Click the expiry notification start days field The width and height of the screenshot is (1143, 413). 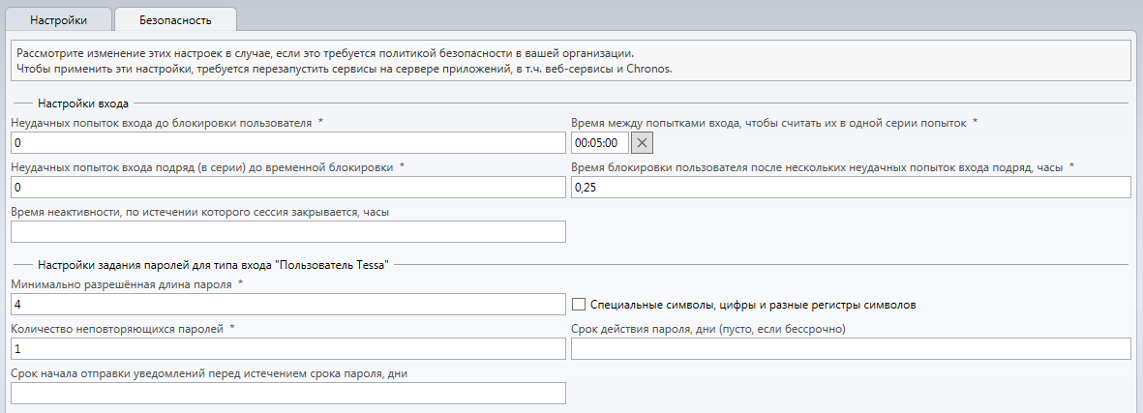coord(287,394)
